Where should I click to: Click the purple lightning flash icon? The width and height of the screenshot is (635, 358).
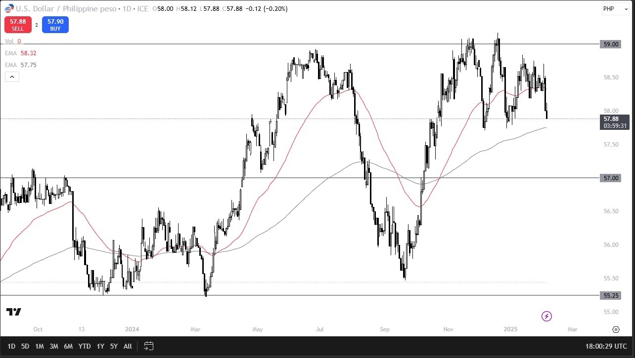point(546,316)
